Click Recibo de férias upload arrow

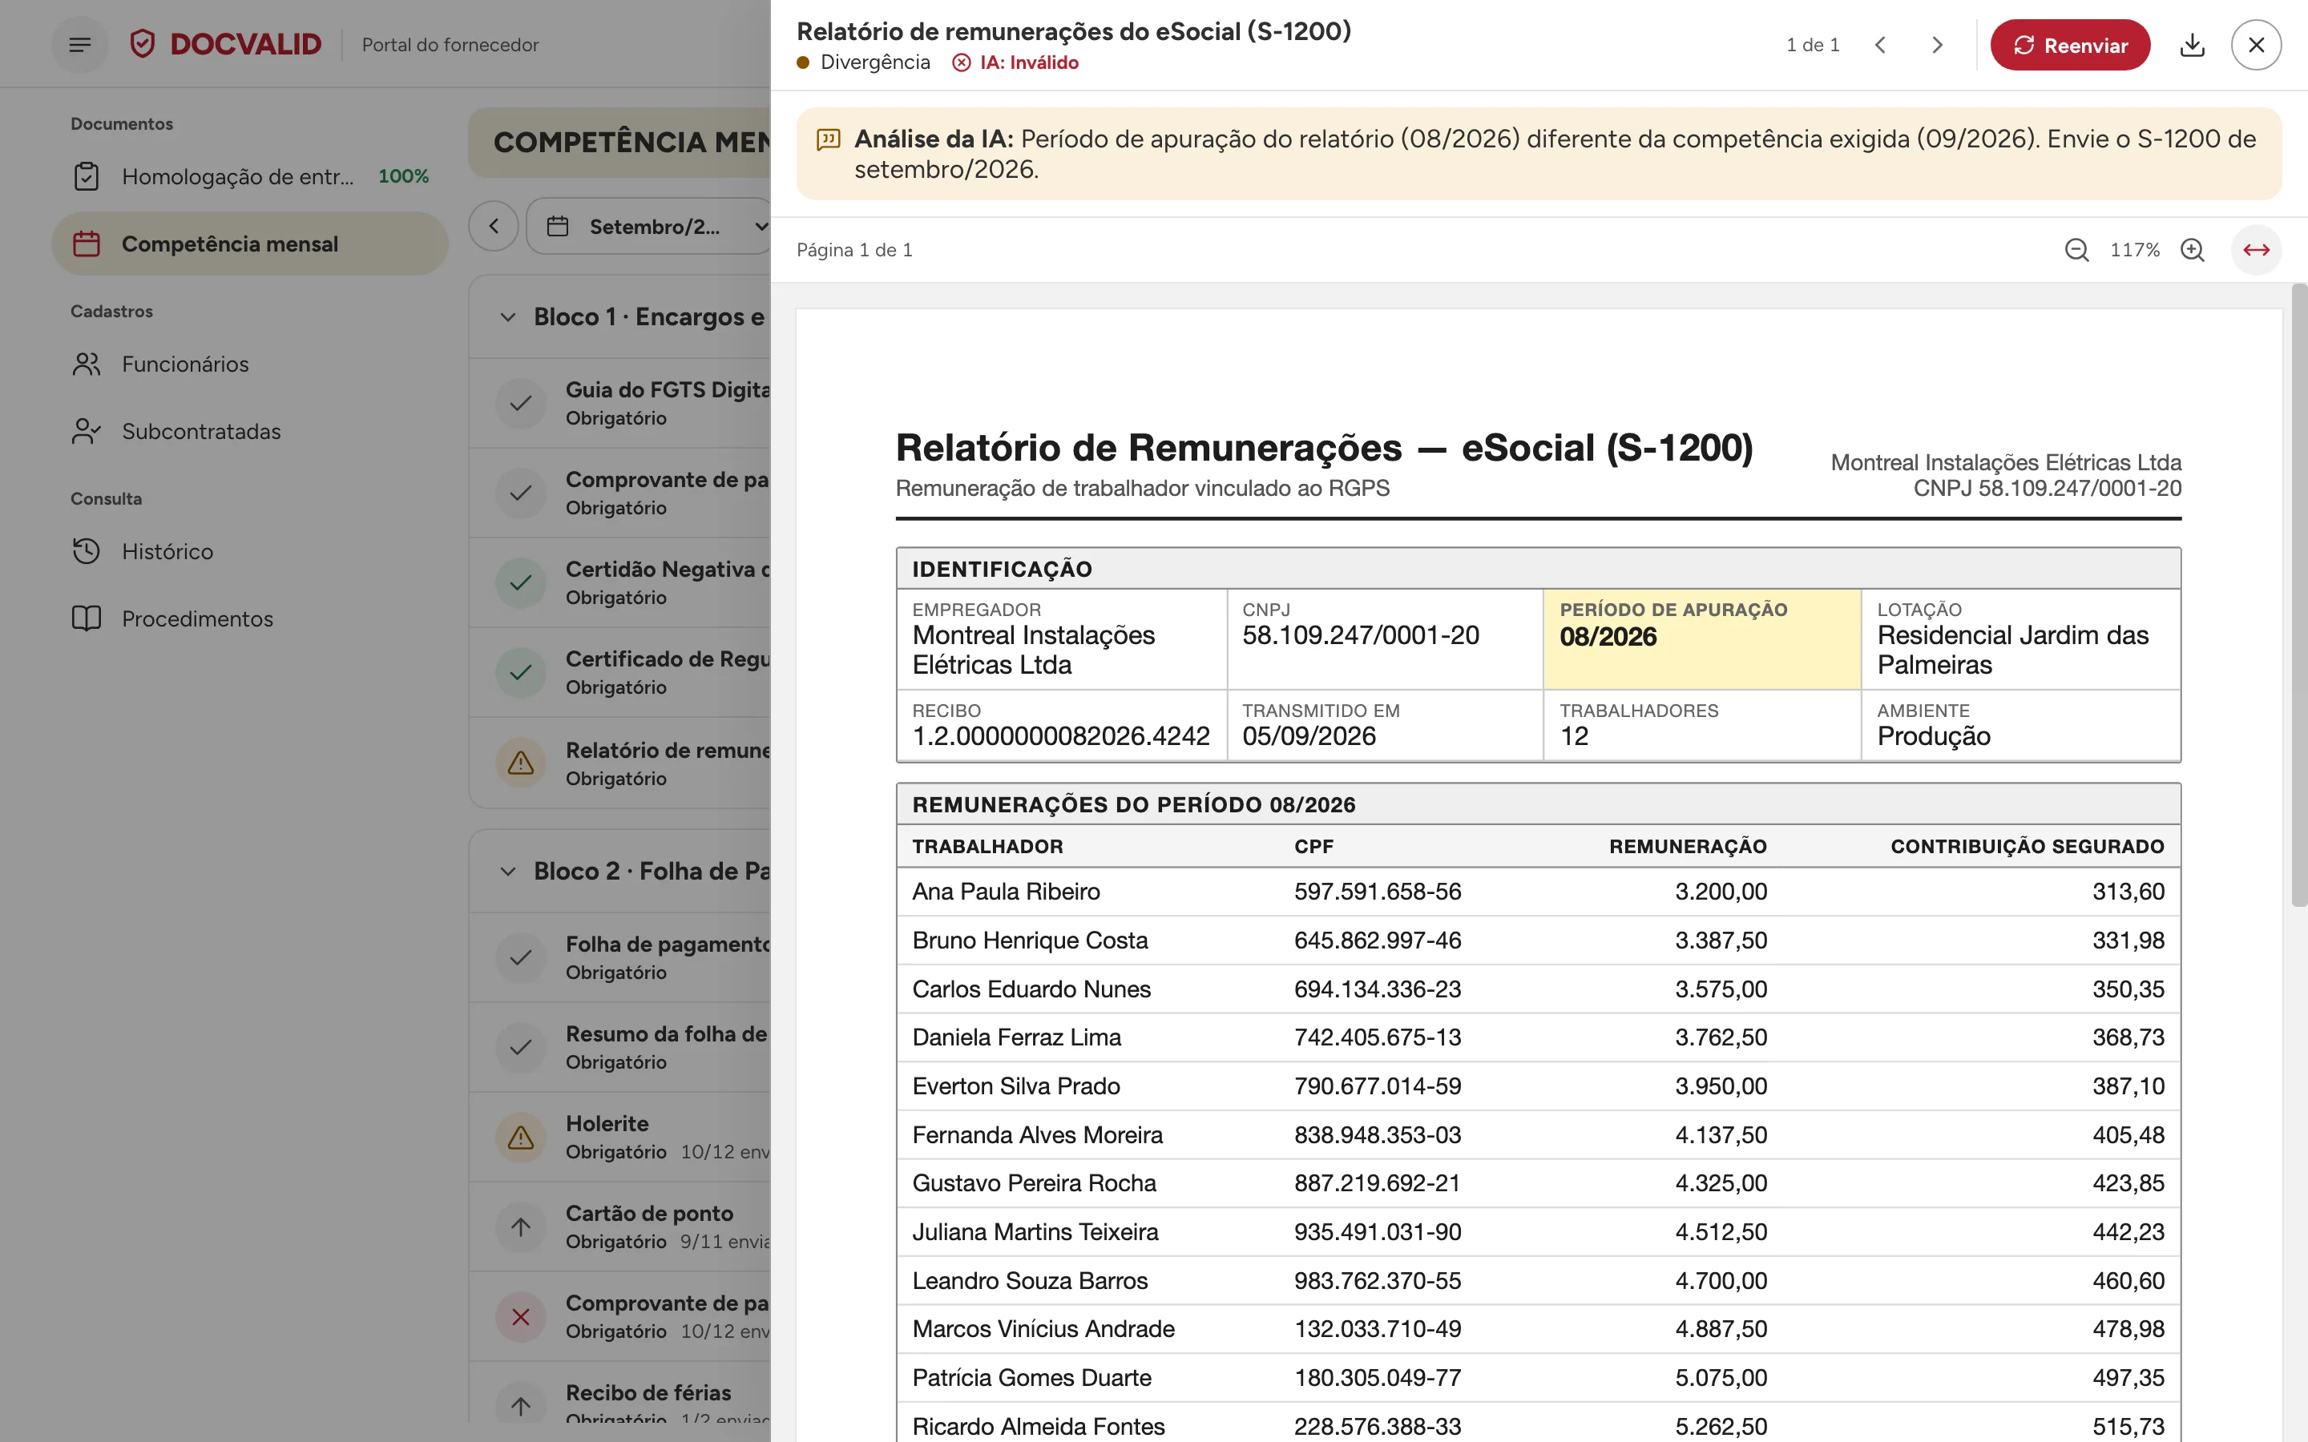pos(521,1406)
